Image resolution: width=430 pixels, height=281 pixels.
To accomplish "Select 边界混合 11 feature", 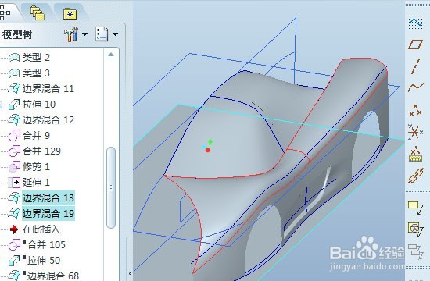I will [x=48, y=89].
